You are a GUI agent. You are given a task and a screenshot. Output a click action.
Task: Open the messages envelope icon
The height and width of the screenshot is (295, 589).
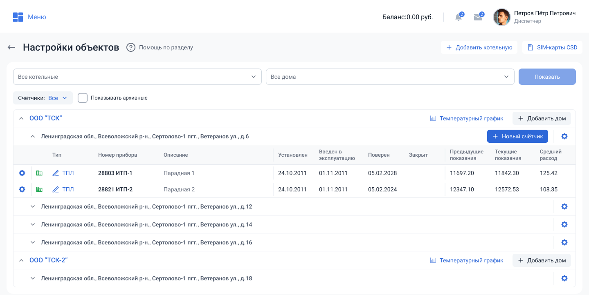pos(478,17)
